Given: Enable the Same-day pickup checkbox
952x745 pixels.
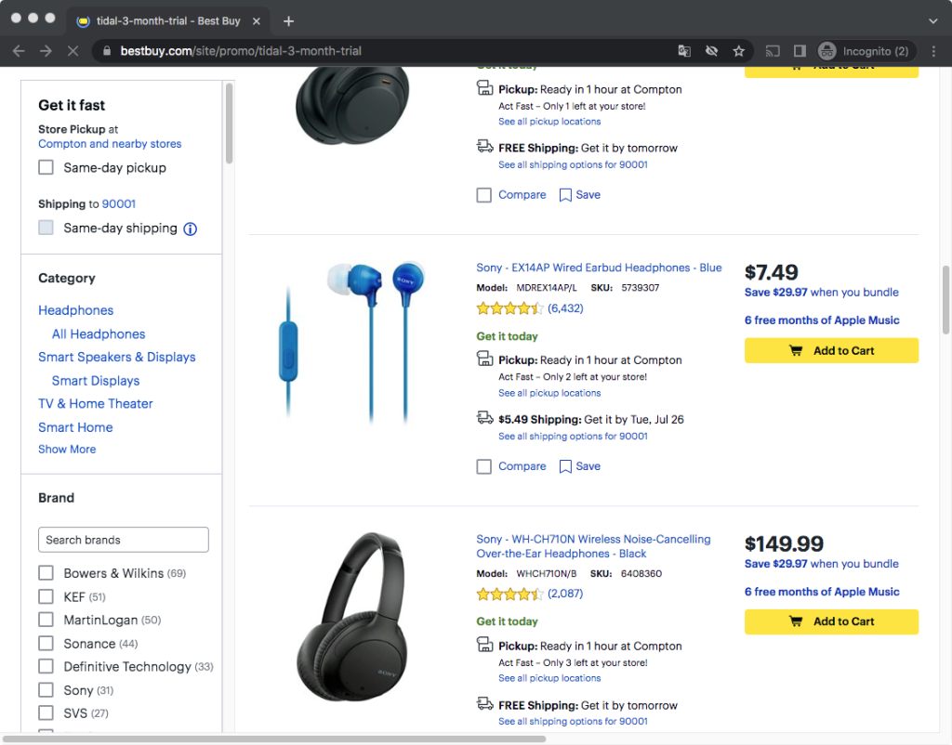Looking at the screenshot, I should [x=46, y=168].
